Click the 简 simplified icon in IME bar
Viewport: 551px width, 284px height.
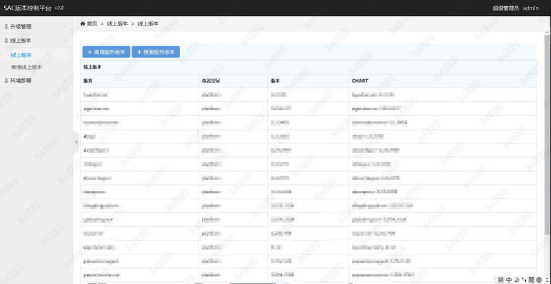point(531,280)
